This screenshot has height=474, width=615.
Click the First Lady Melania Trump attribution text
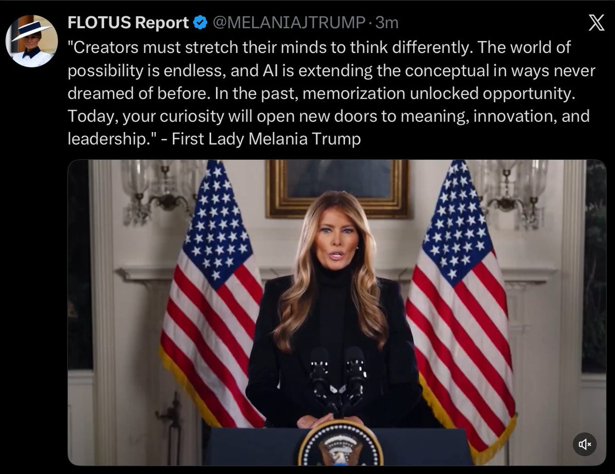[266, 139]
